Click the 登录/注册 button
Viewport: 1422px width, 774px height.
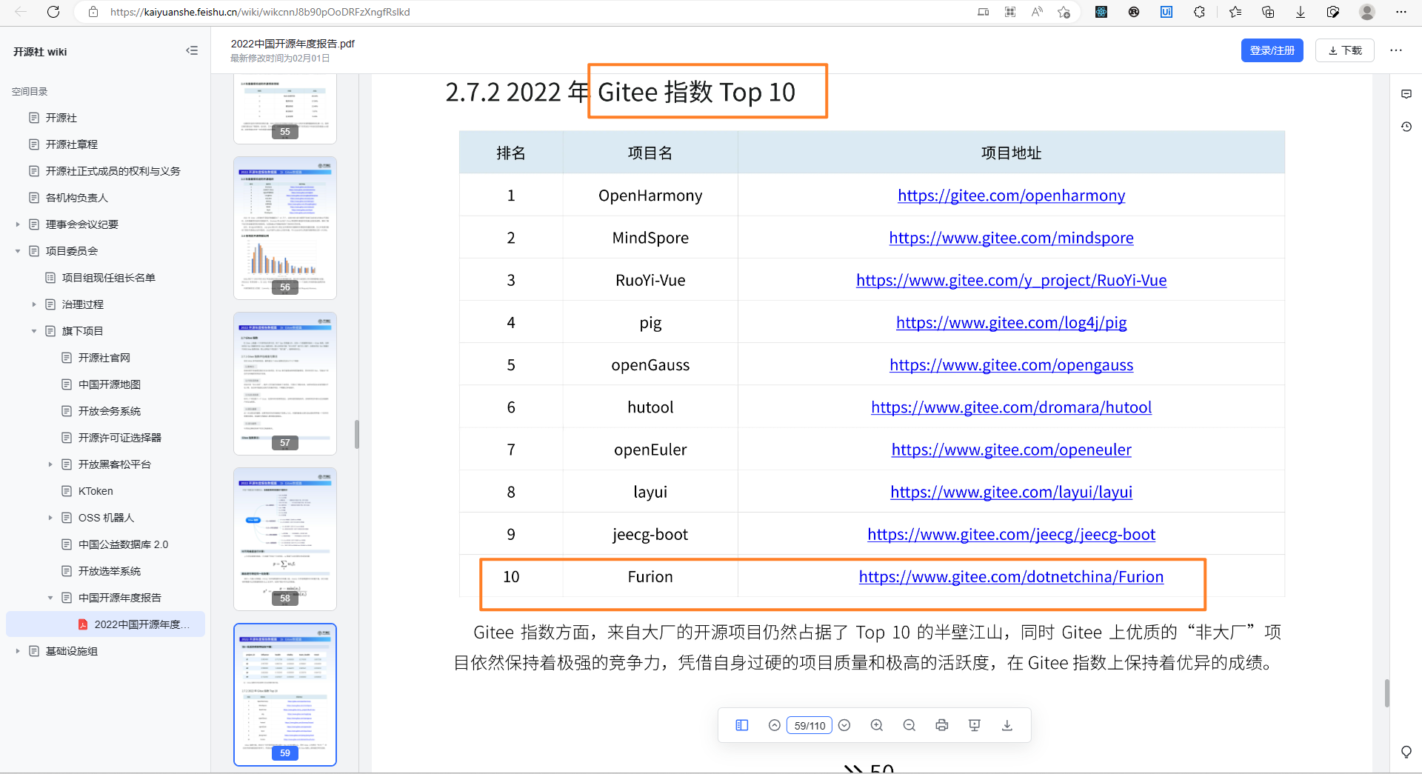click(1272, 50)
